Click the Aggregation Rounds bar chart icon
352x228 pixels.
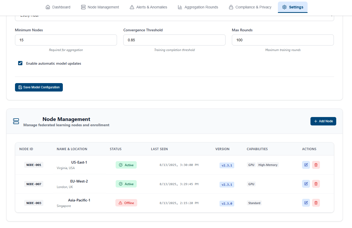[180, 7]
